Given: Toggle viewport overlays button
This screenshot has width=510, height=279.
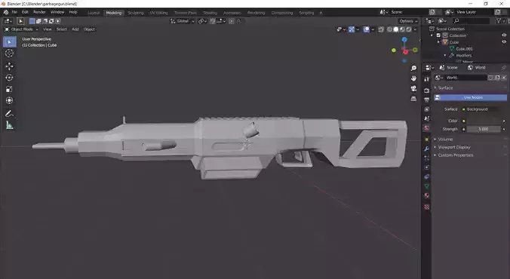Looking at the screenshot, I should (367, 29).
